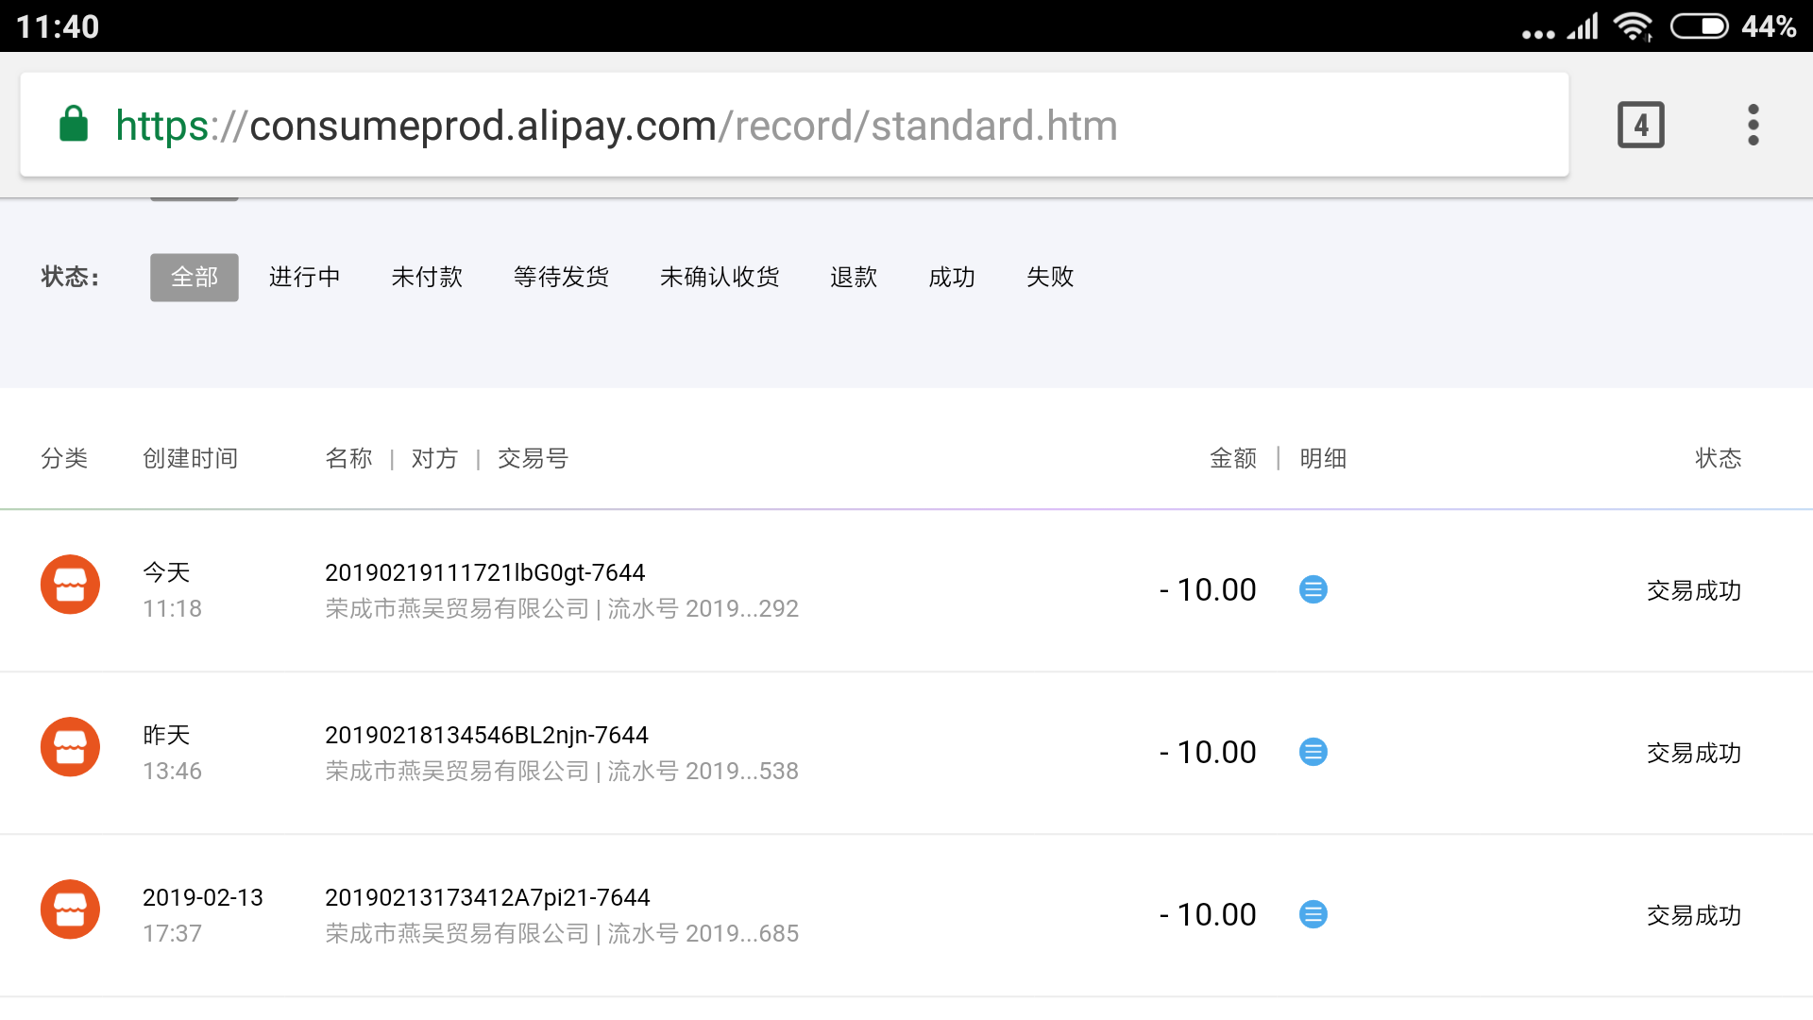Click the 创建时间 column header
The height and width of the screenshot is (1020, 1813).
click(x=190, y=458)
